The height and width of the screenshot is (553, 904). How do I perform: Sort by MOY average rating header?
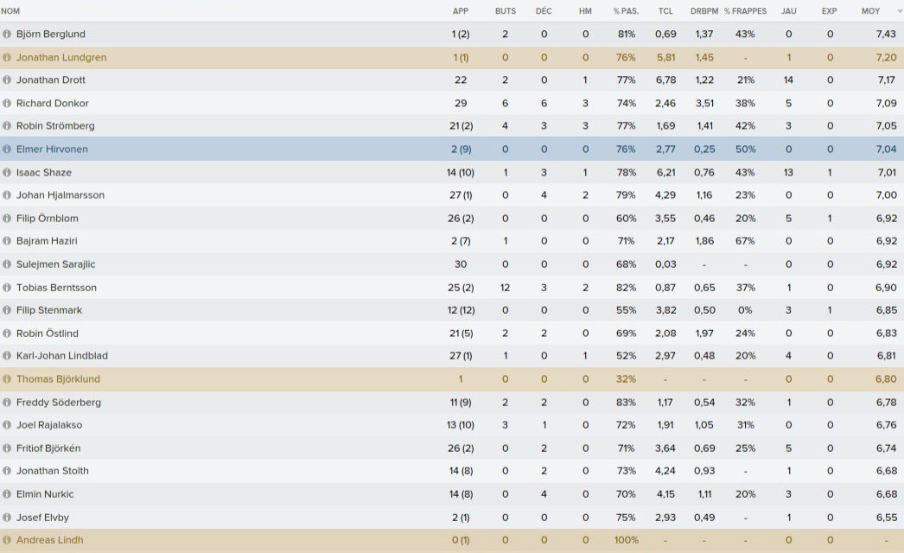(871, 11)
